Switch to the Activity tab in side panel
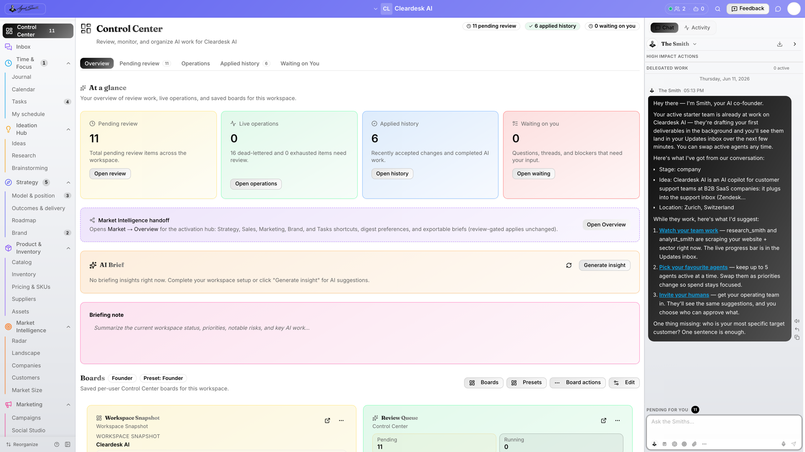This screenshot has height=452, width=805. [697, 28]
